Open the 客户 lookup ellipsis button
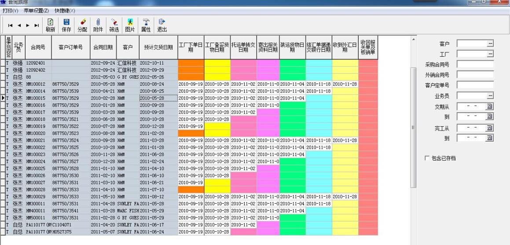Viewport: 510px width, 245px height. click(x=490, y=43)
